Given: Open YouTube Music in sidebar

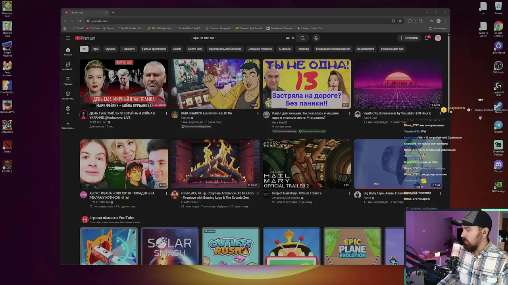Looking at the screenshot, I should 68,95.
